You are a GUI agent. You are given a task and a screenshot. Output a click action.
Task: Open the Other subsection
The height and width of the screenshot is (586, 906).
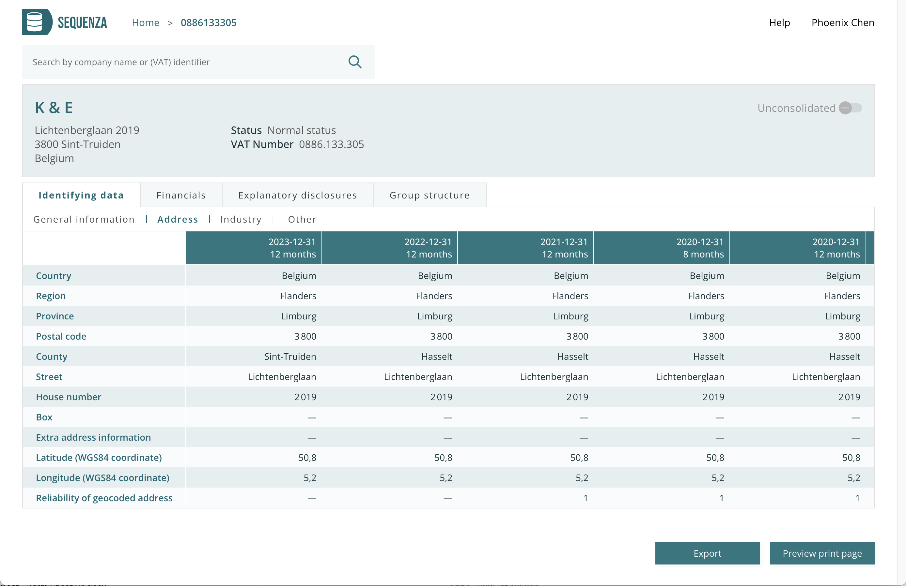tap(302, 219)
